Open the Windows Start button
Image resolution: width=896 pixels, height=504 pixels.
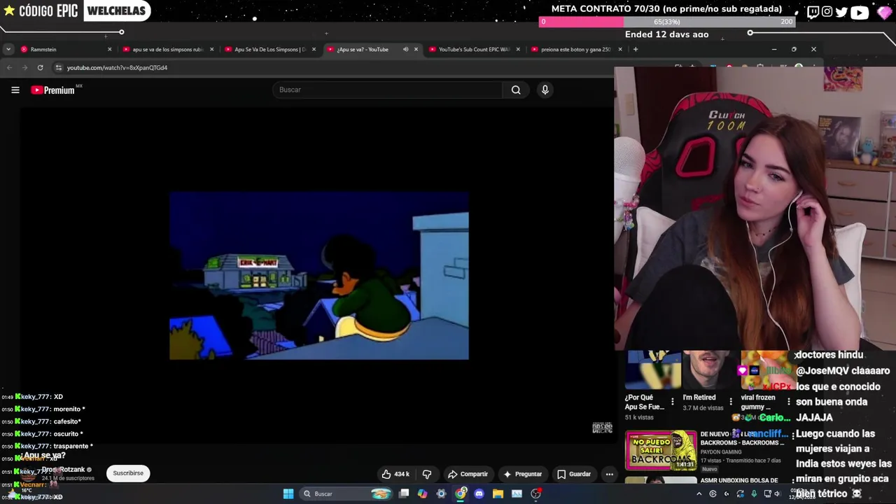[x=288, y=493]
